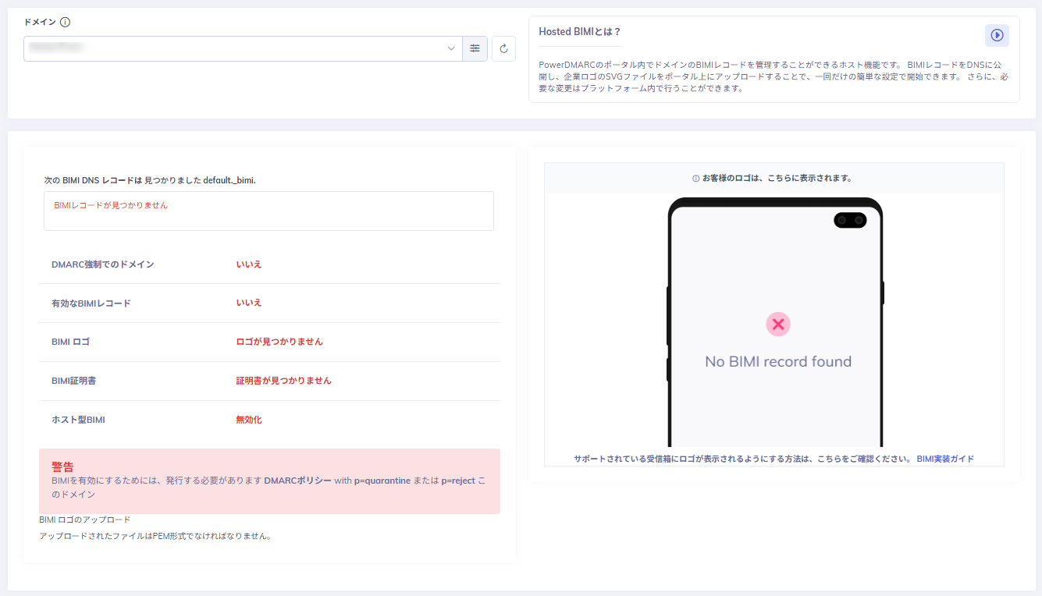The height and width of the screenshot is (596, 1042).
Task: Expand the domain selection dropdown
Action: (x=450, y=48)
